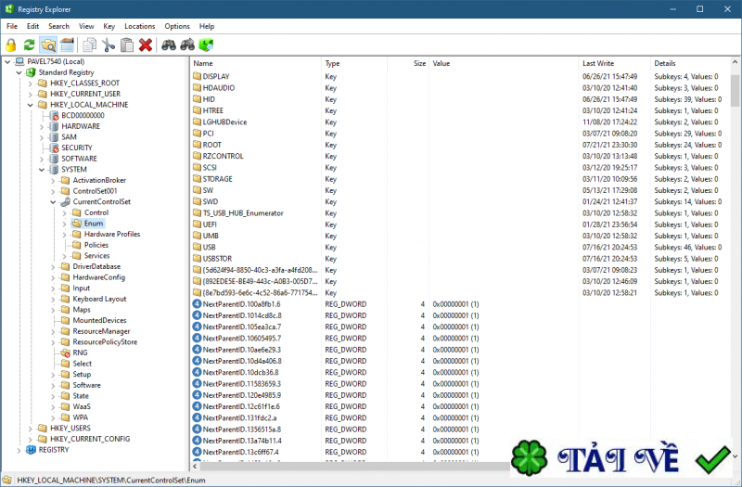Viewport: 742px width, 487px height.
Task: Open the Search menu
Action: coord(58,26)
